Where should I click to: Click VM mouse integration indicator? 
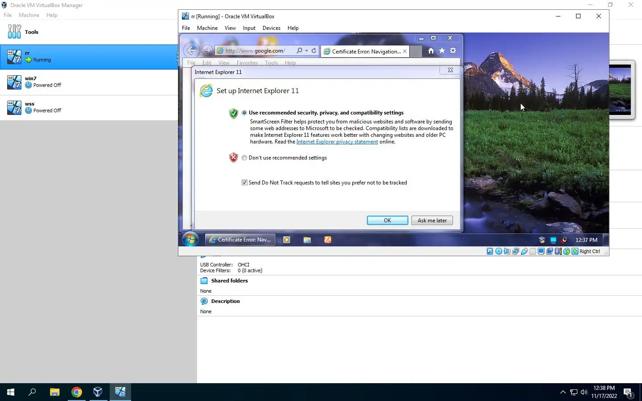(566, 251)
